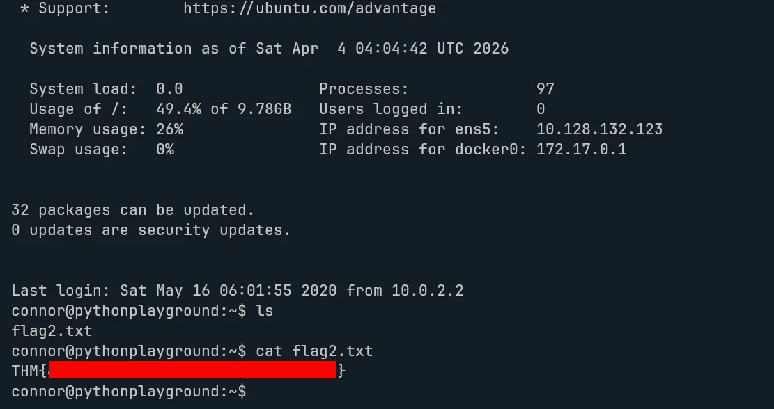Click the 'System information as of' date line
The height and width of the screenshot is (409, 774).
tap(269, 49)
